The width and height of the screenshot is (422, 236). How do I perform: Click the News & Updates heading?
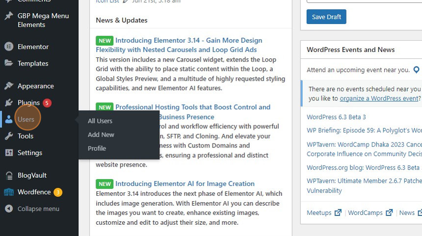(x=122, y=20)
